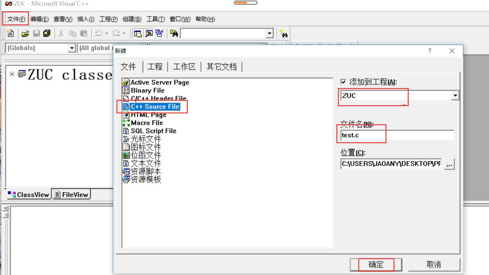The height and width of the screenshot is (275, 489).
Task: Open the 组建(B) menu
Action: pos(132,19)
